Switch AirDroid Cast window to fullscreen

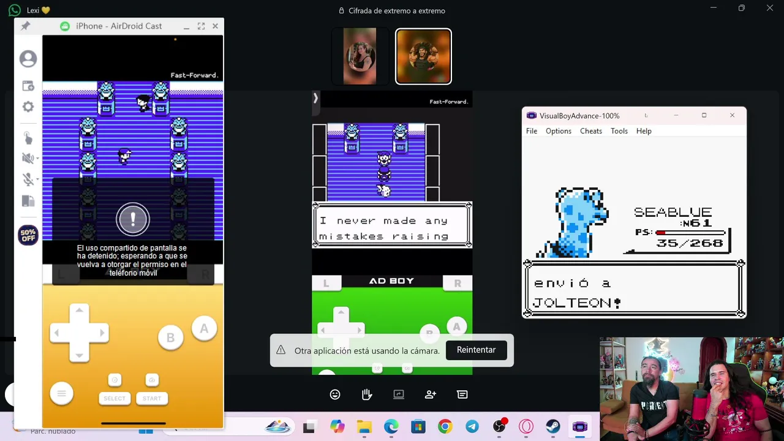201,26
